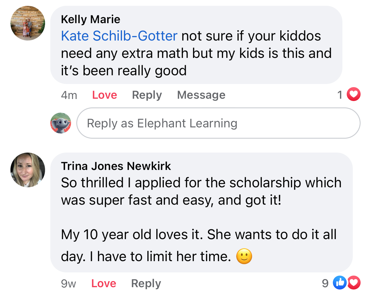Image resolution: width=371 pixels, height=295 pixels.
Task: Click the reaction count 1 on Kelly's comment
Action: coord(340,95)
